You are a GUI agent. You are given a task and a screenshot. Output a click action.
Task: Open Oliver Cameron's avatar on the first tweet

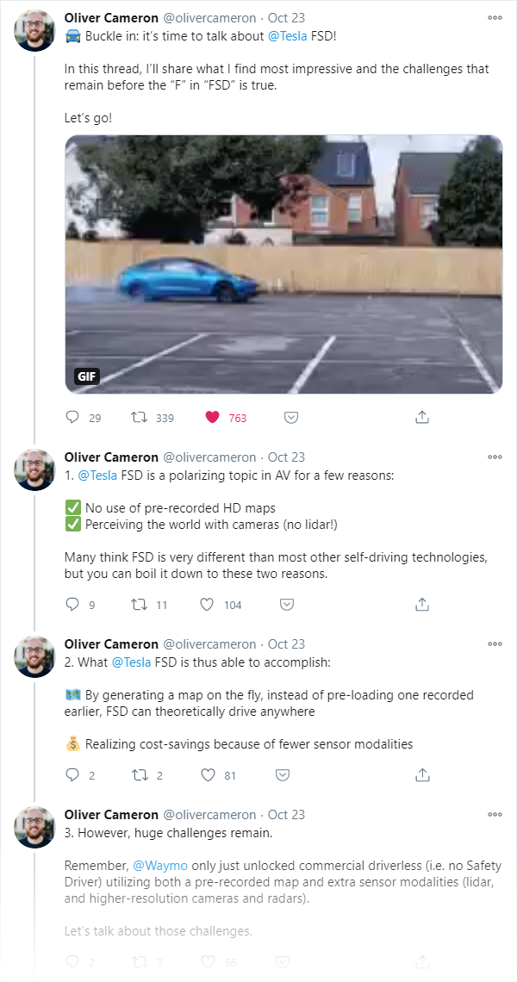tap(35, 31)
